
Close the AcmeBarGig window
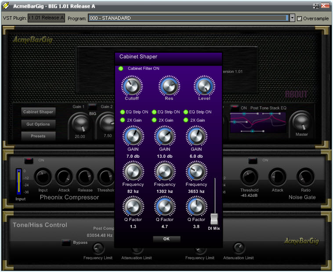[x=325, y=6]
